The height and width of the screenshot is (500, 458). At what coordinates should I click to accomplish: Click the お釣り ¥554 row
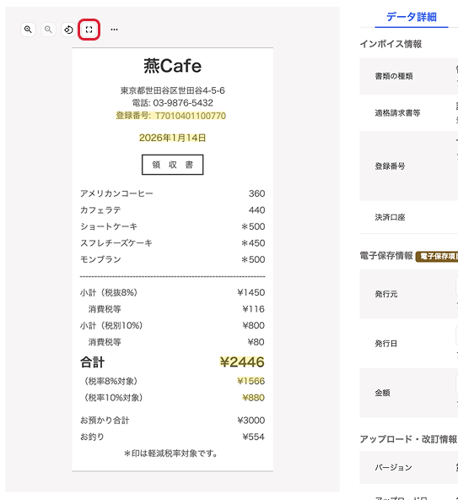(x=172, y=437)
